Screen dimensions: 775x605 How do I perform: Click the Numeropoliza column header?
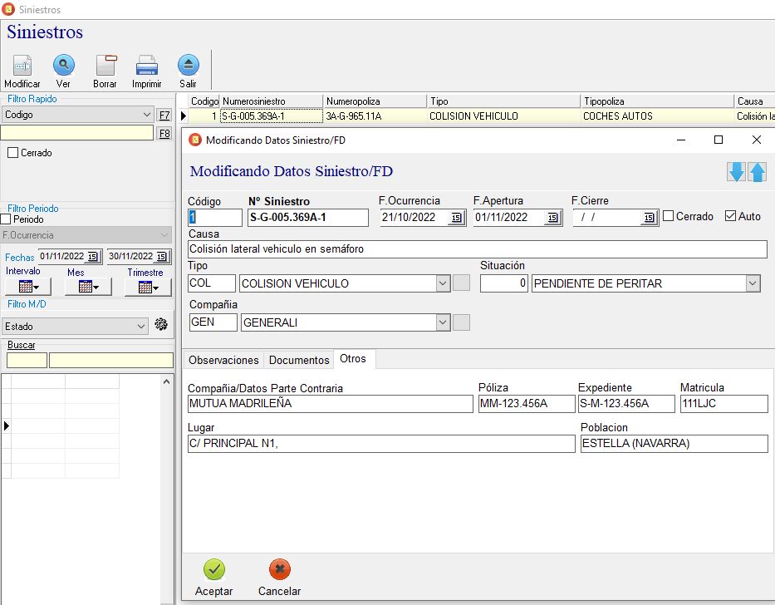[x=375, y=101]
